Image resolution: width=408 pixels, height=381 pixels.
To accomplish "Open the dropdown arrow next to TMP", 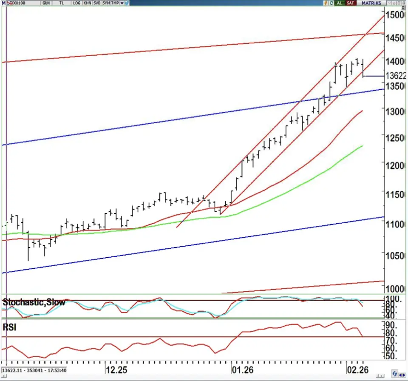I will [122, 3].
